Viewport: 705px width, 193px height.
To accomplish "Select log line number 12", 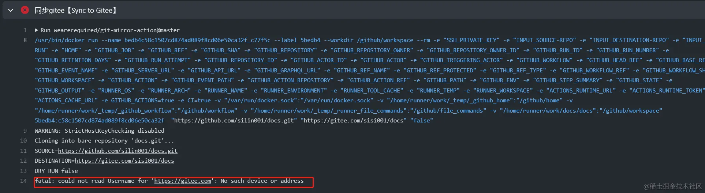I will (x=23, y=161).
